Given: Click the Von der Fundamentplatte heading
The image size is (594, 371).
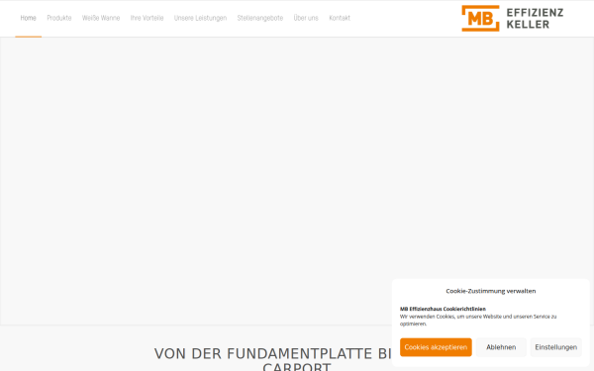Looking at the screenshot, I should [x=297, y=359].
